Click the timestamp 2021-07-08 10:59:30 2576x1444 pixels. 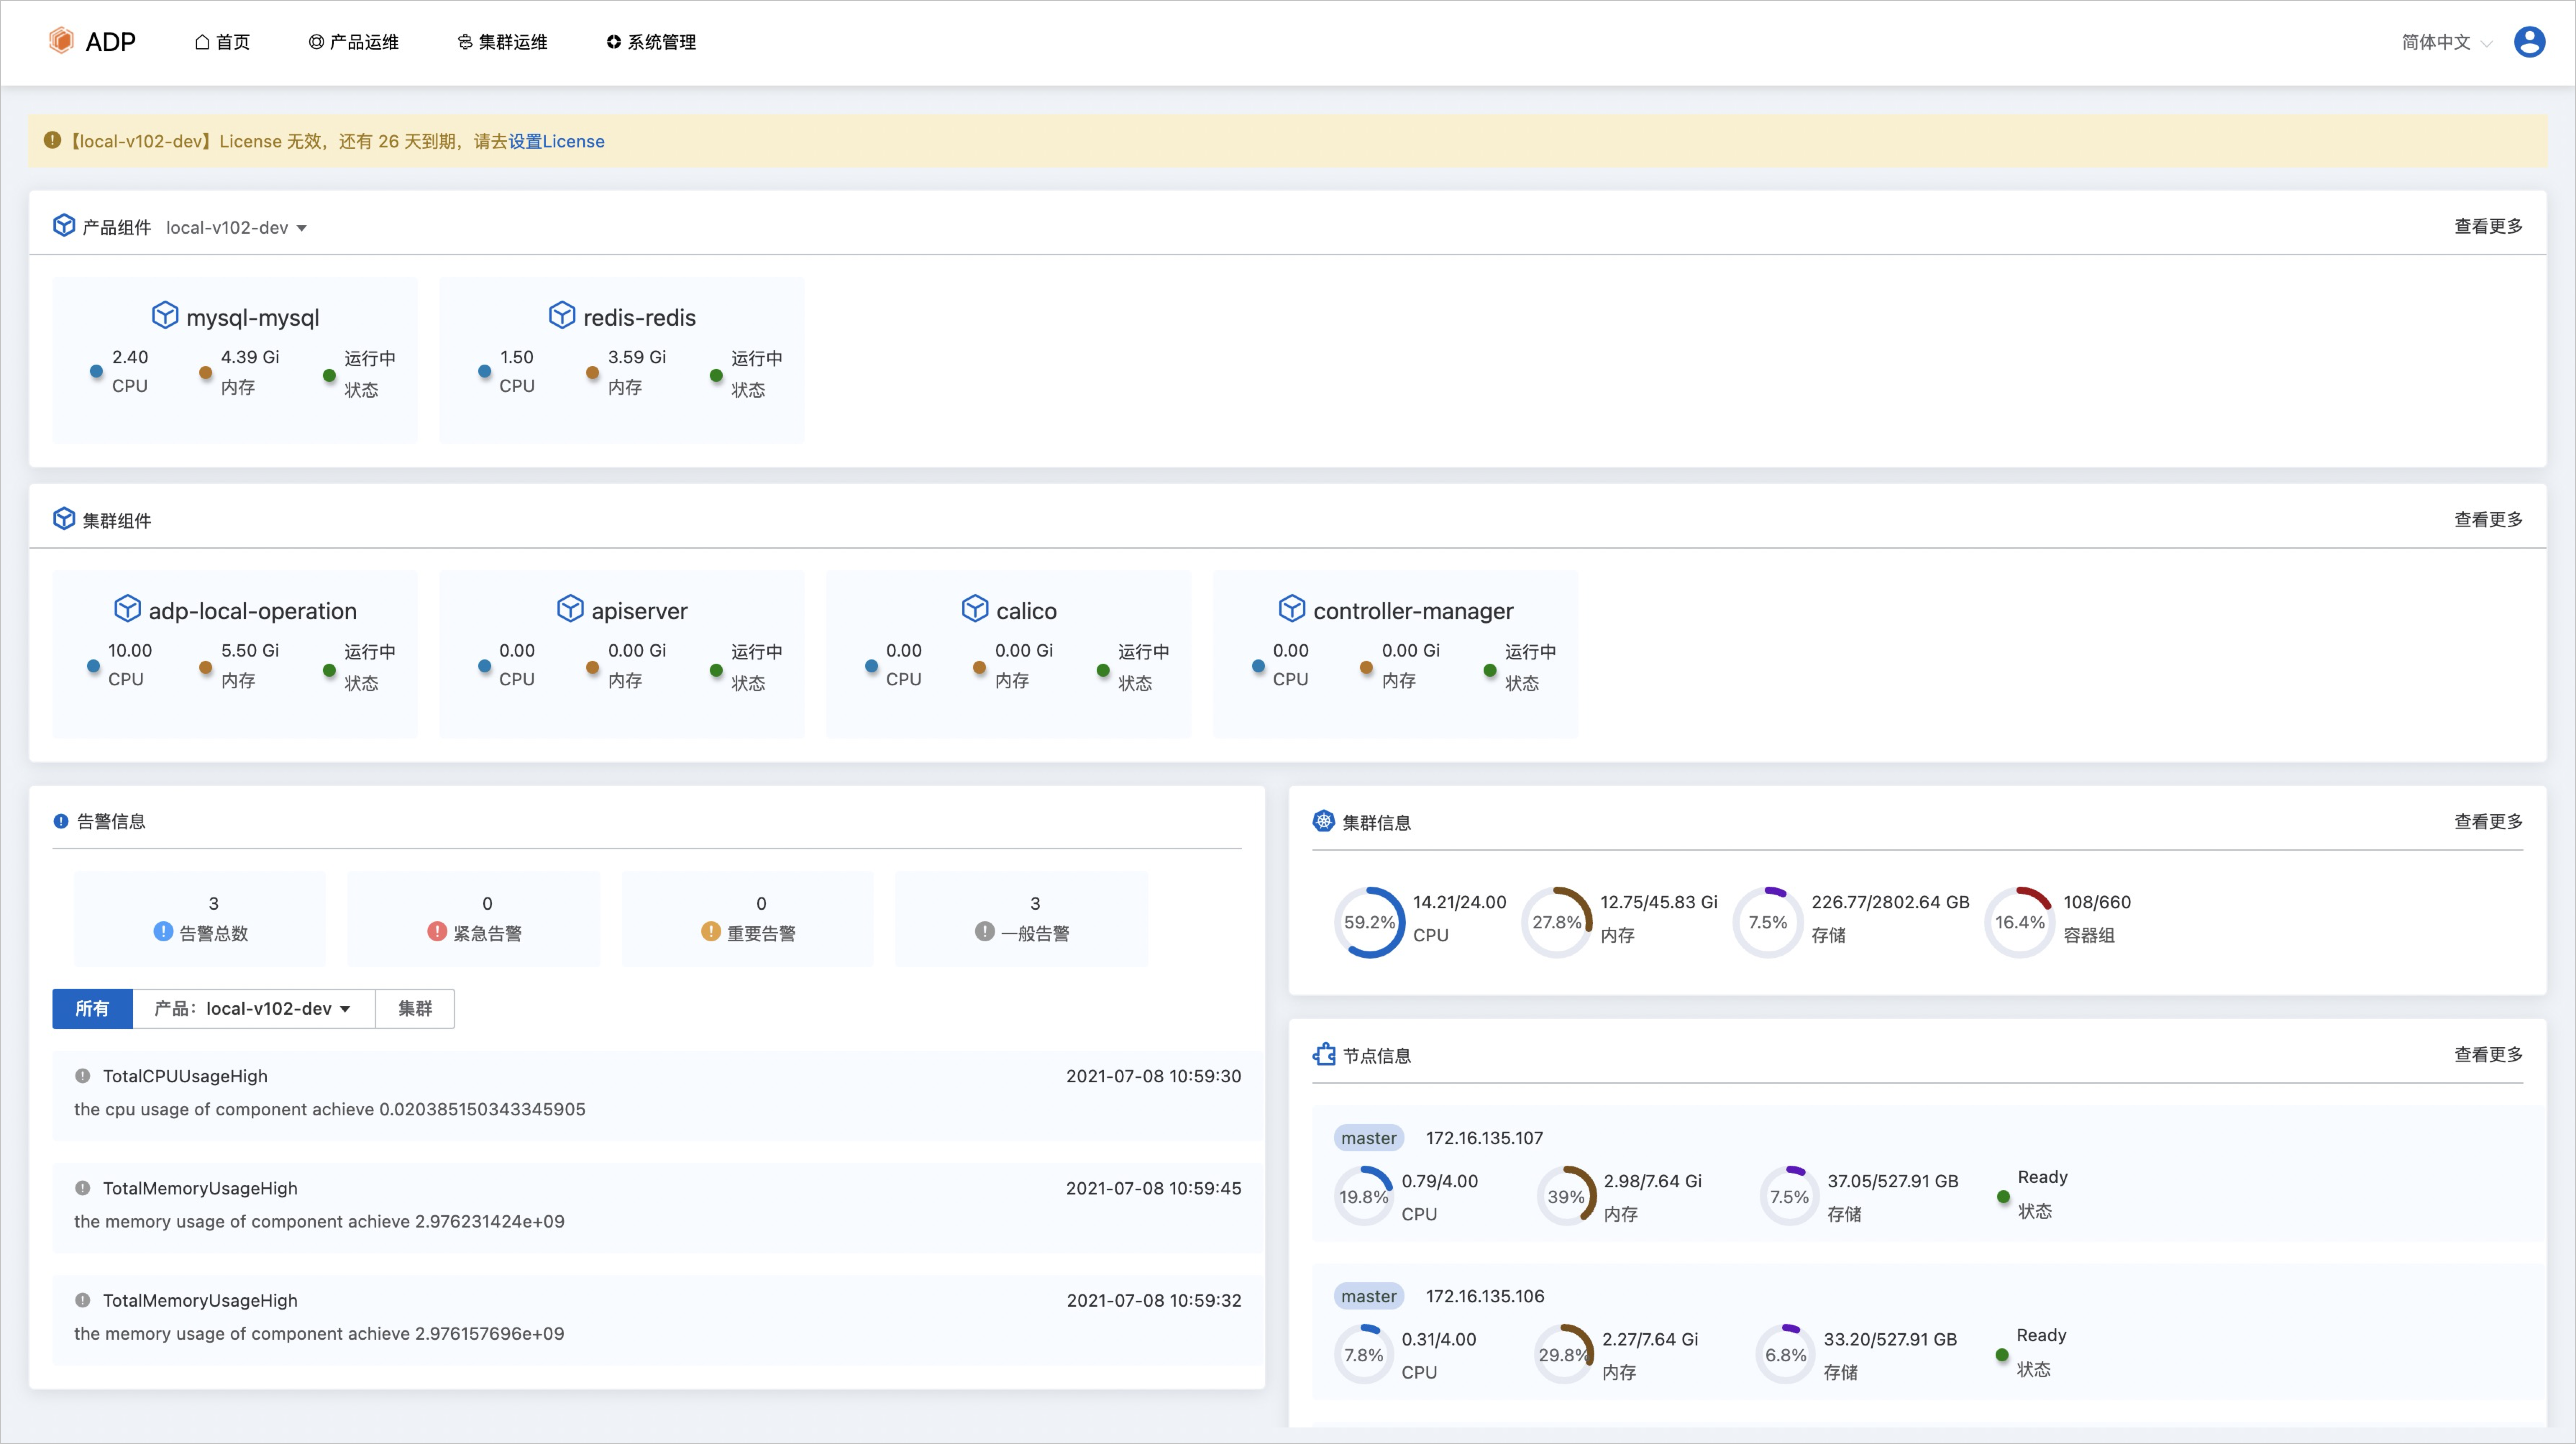point(1153,1076)
